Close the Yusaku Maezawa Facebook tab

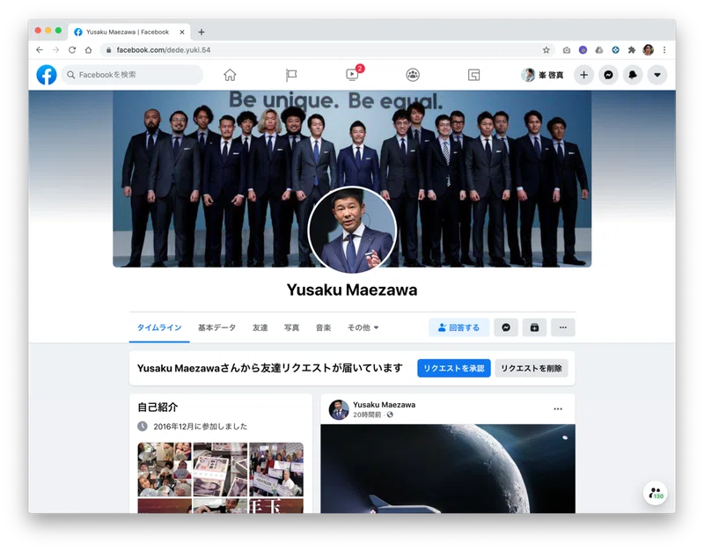point(182,32)
